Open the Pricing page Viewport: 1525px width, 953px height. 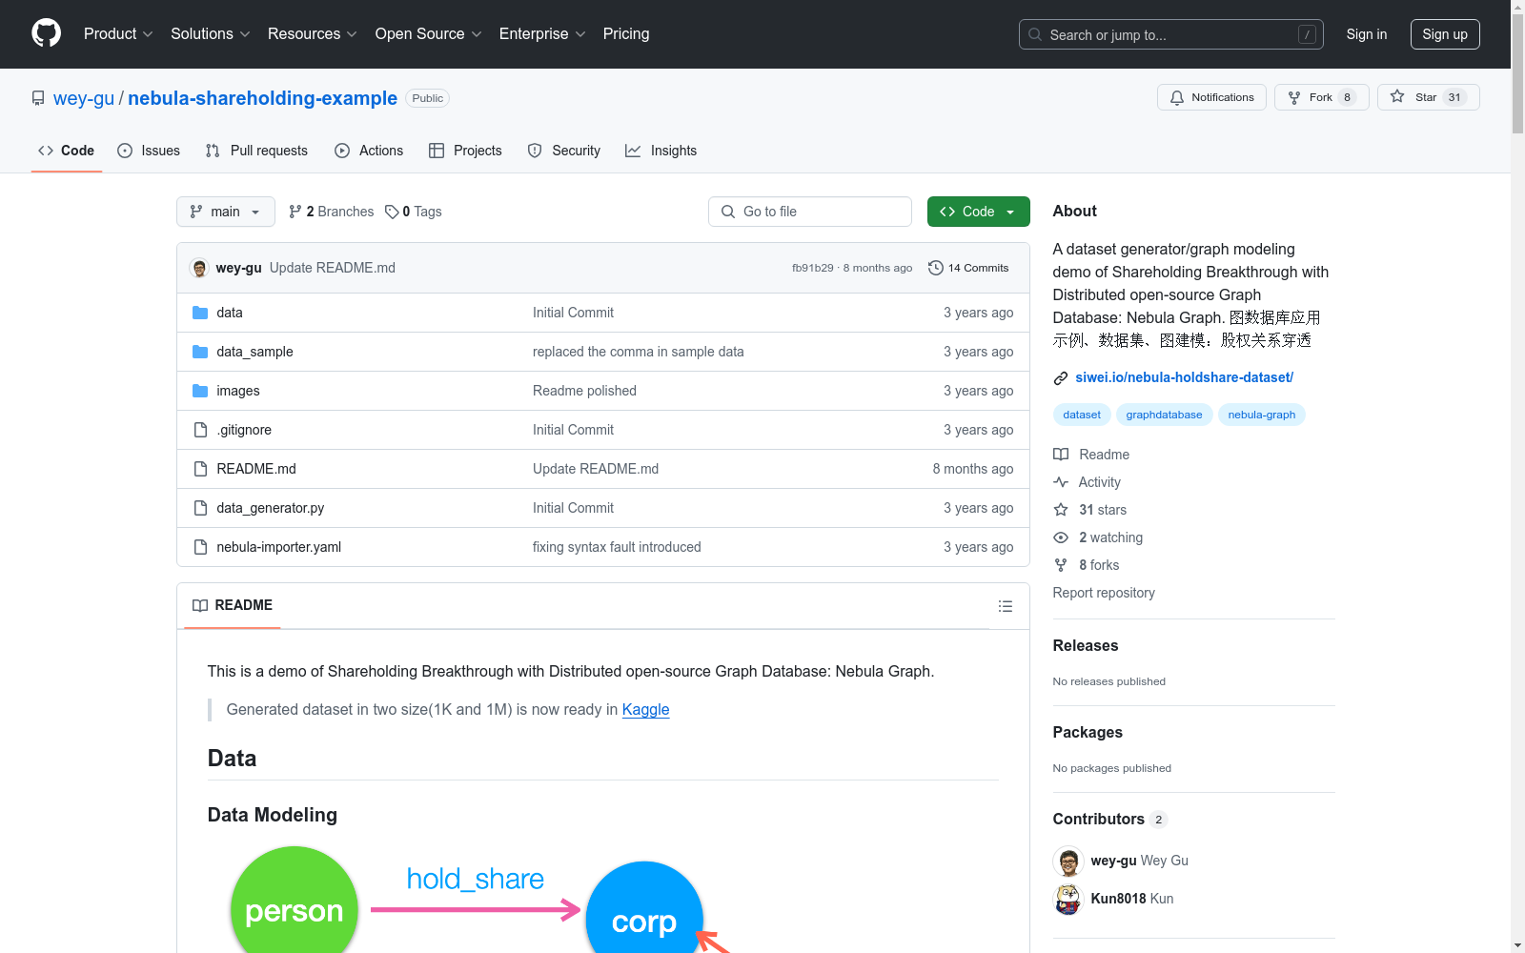626,34
